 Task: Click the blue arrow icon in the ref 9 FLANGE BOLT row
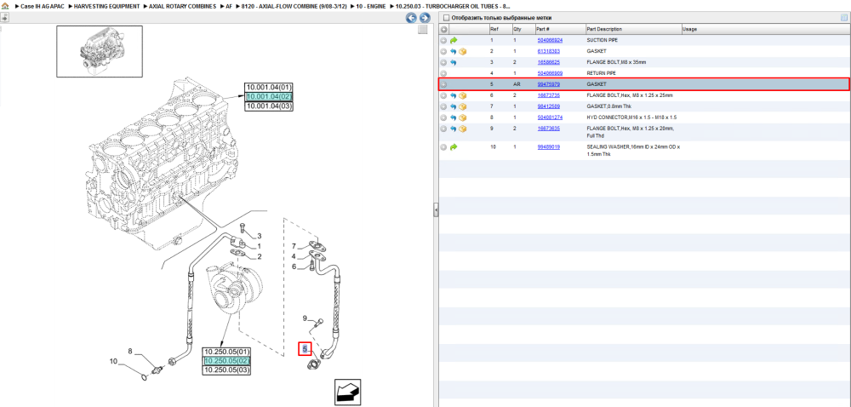(454, 129)
